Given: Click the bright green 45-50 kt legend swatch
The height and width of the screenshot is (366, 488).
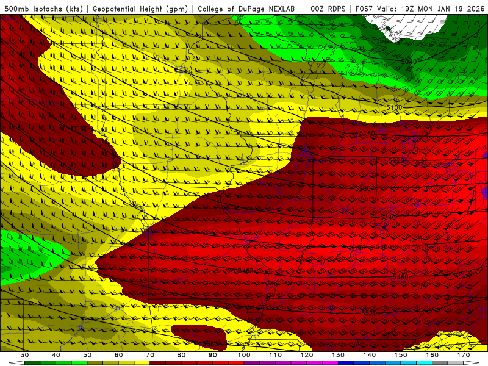Looking at the screenshot, I should (79, 363).
